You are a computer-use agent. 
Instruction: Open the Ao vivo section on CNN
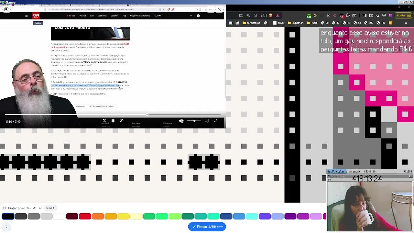pyautogui.click(x=71, y=16)
